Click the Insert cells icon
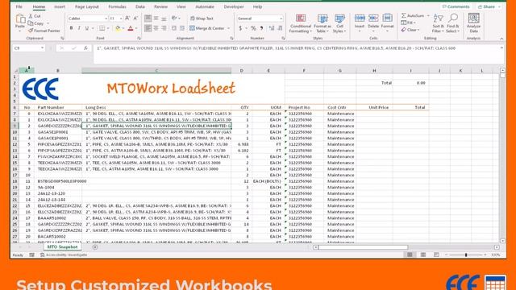 point(360,18)
